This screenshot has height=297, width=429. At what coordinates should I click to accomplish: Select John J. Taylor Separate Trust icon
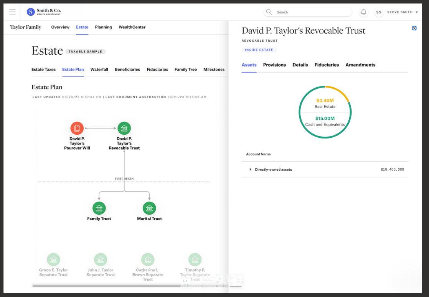click(x=101, y=259)
